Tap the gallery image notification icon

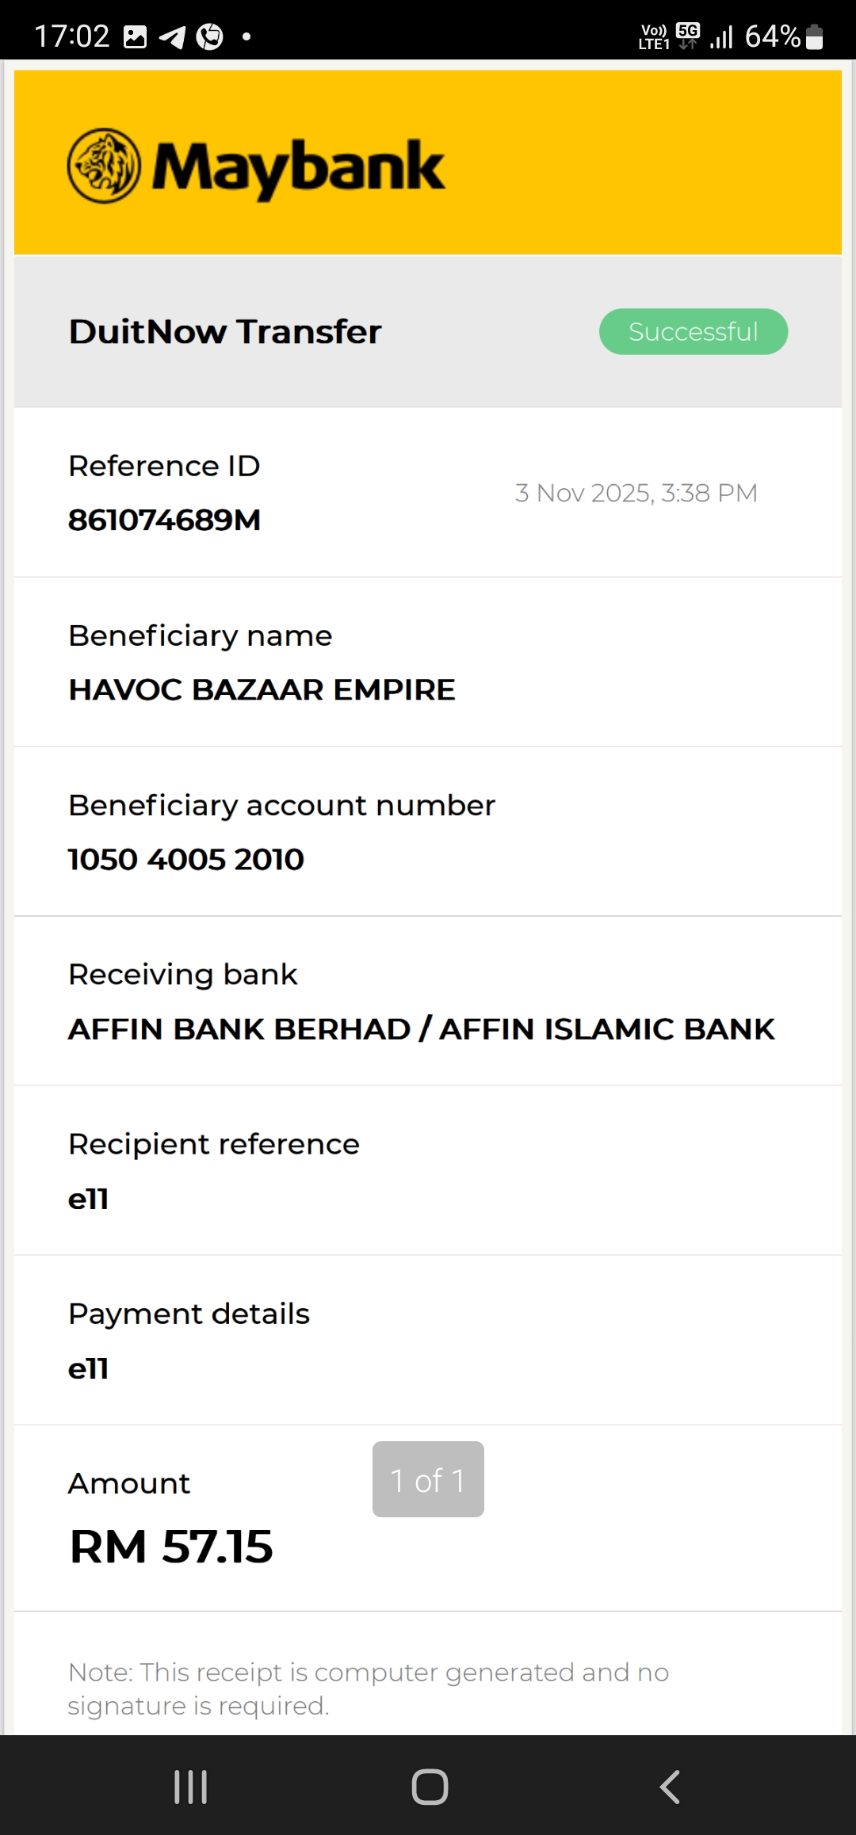pyautogui.click(x=136, y=36)
